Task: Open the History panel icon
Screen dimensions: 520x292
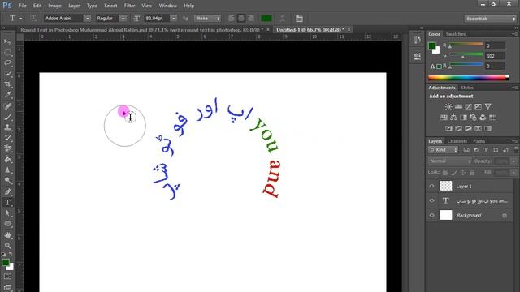Action: click(417, 40)
